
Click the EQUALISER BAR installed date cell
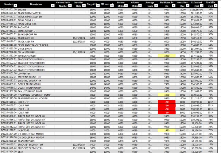coord(78,52)
